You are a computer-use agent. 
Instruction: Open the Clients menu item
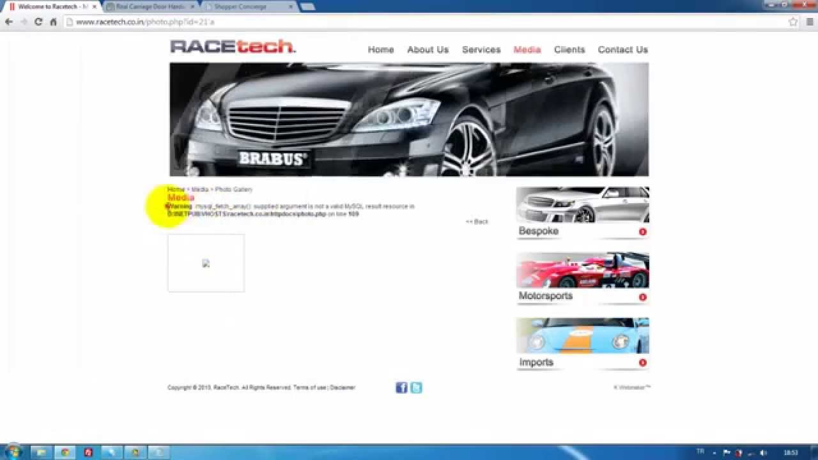tap(569, 49)
